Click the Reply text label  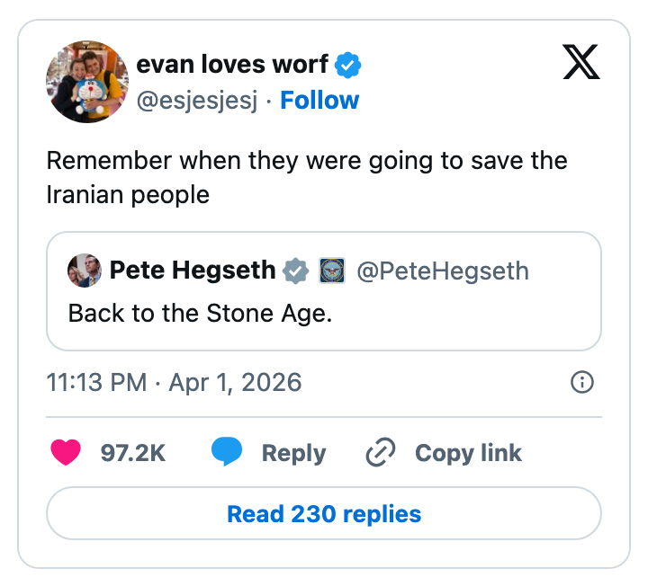293,452
